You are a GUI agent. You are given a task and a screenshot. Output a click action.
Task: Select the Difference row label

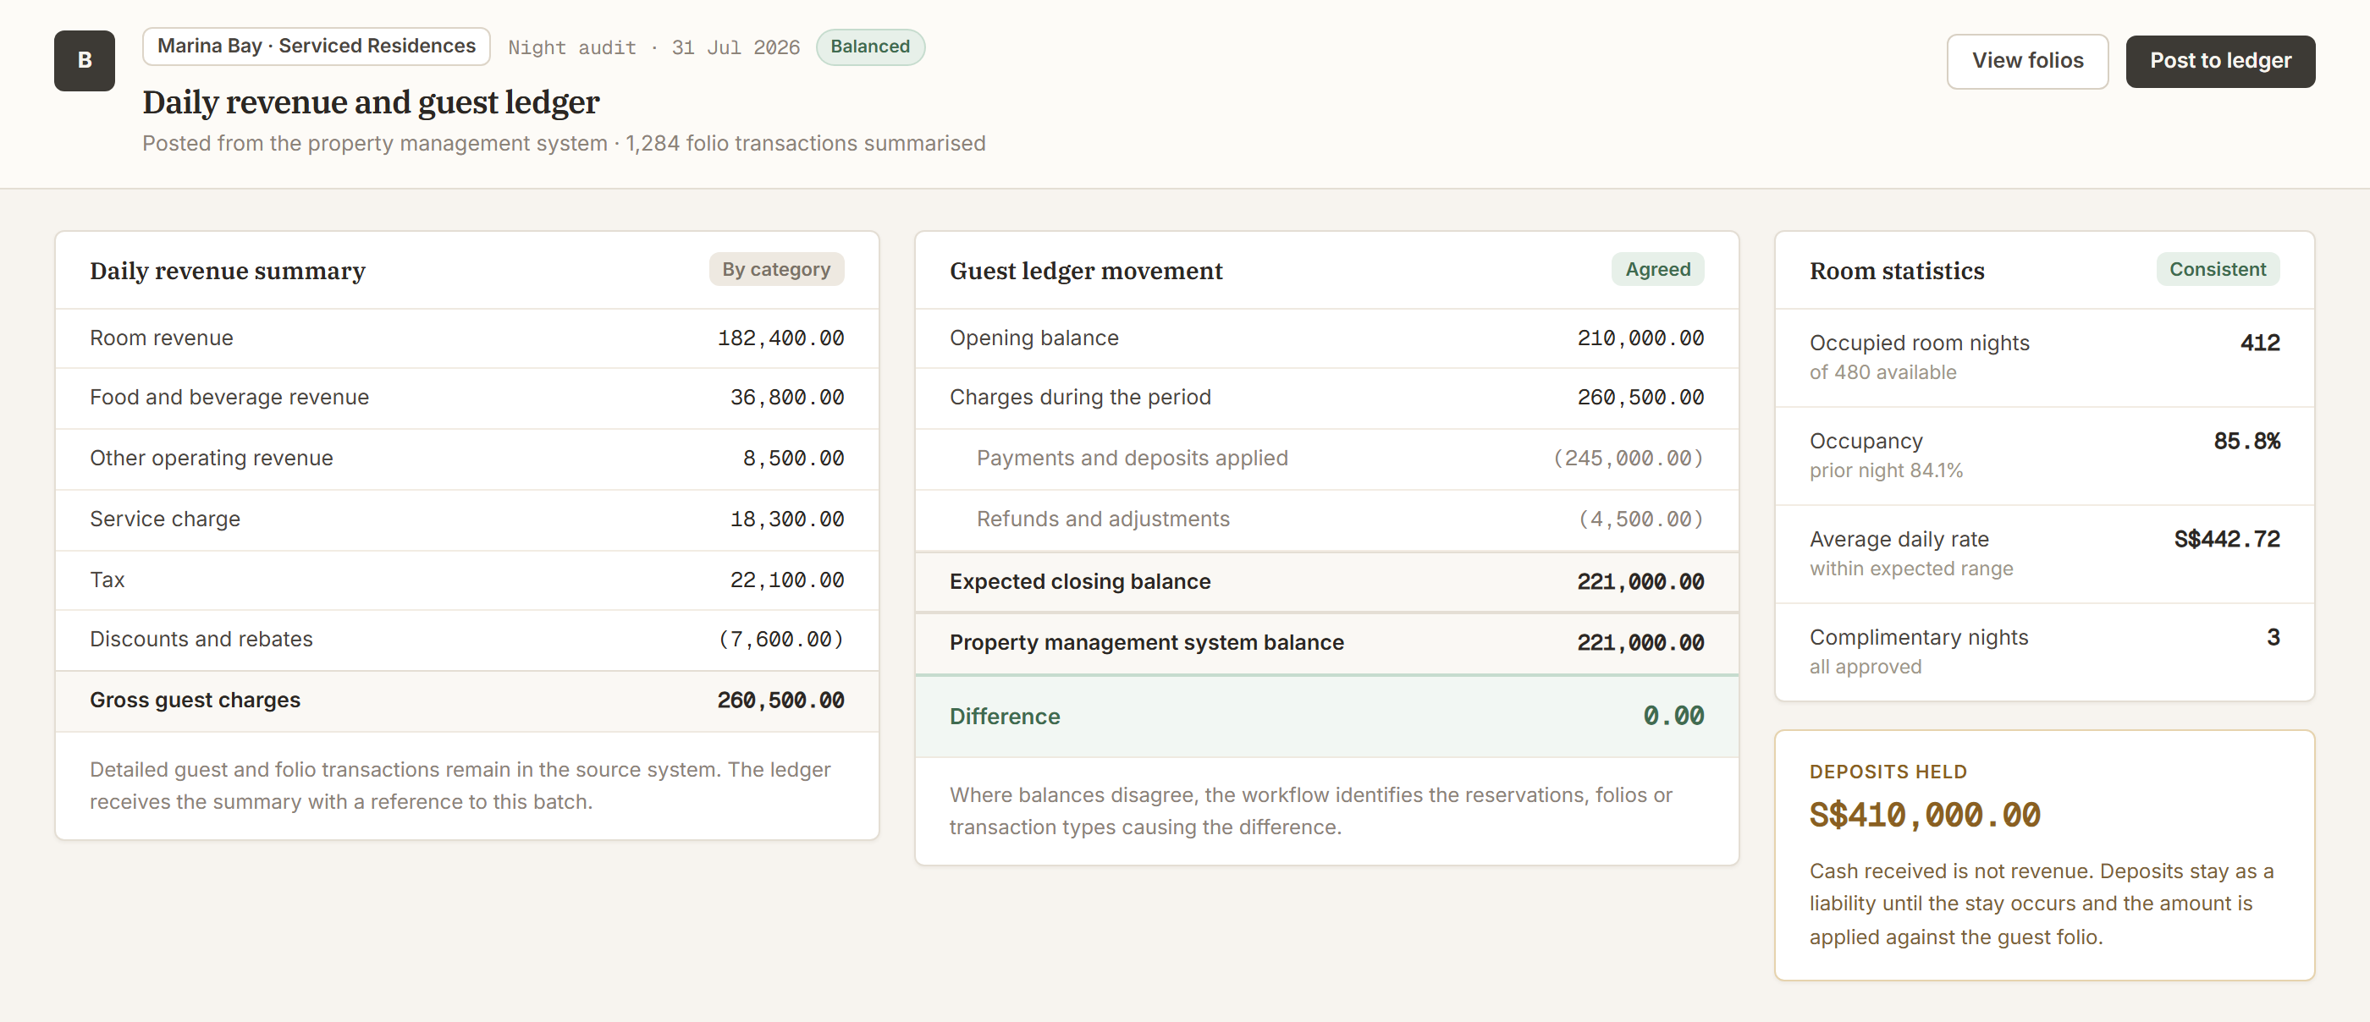coord(1005,716)
